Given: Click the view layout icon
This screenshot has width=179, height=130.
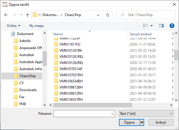Looking at the screenshot, I should [145, 26].
